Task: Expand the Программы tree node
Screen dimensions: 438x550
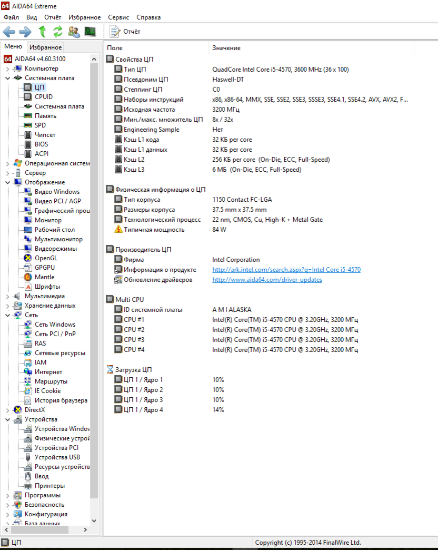Action: (x=8, y=495)
